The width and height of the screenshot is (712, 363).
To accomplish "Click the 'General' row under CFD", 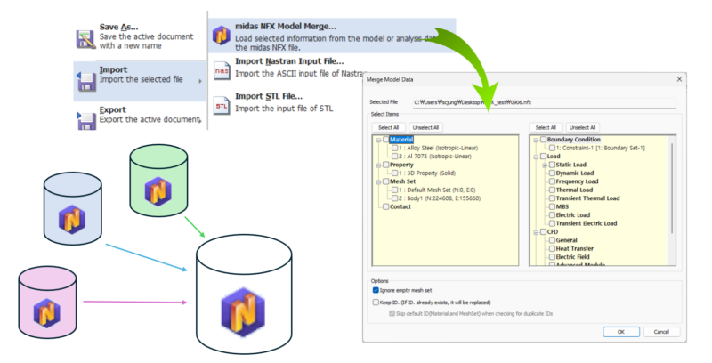I will [x=567, y=240].
